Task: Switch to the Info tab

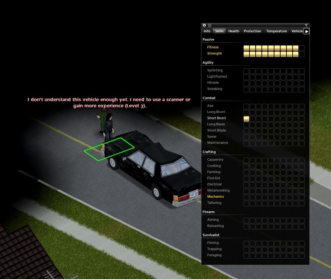Action: point(207,31)
